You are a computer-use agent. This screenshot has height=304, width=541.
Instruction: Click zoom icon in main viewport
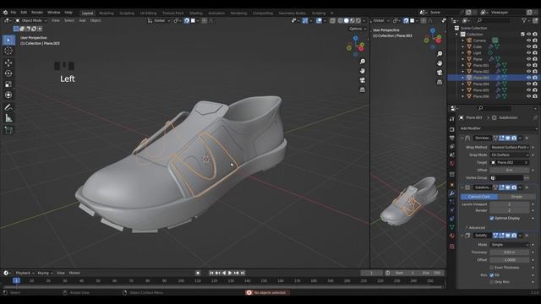pos(363,62)
